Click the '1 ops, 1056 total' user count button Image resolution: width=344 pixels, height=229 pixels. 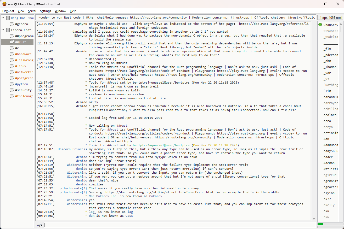pos(330,18)
